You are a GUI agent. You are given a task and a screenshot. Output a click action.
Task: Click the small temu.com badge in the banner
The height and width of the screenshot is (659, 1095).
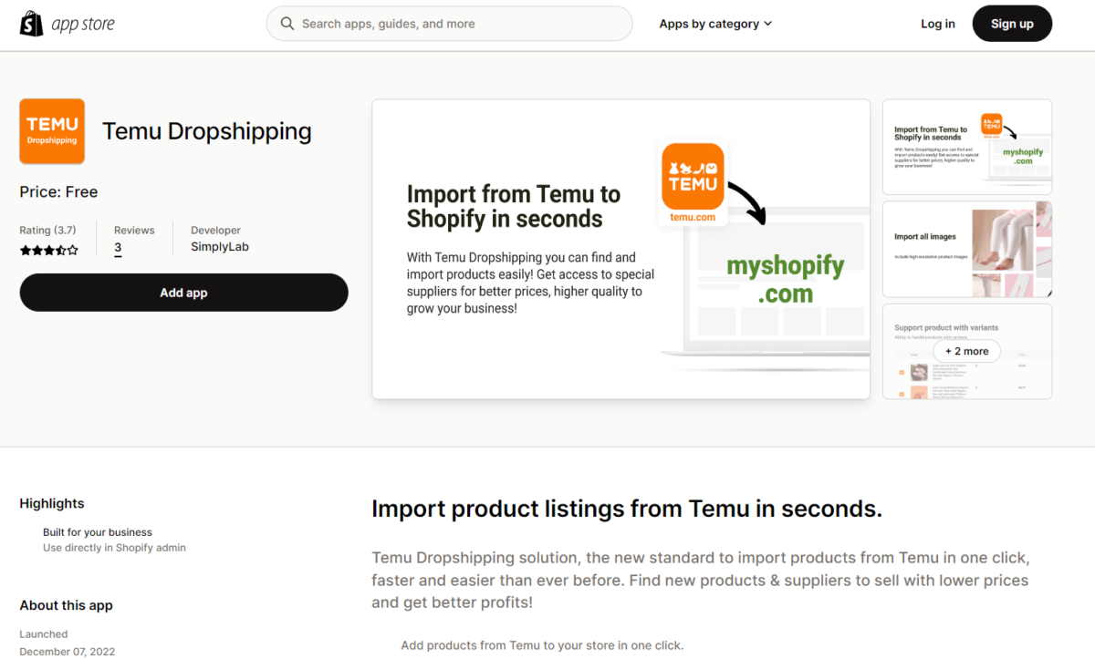point(693,217)
